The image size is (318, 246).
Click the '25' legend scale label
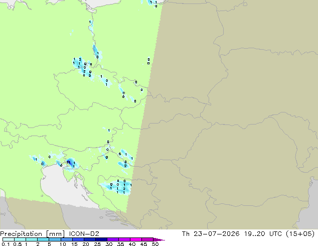click(x=97, y=244)
